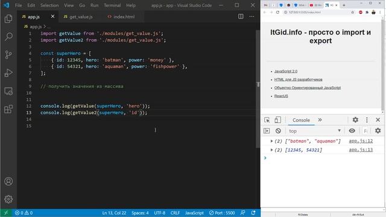Image resolution: width=386 pixels, height=217 pixels.
Task: Show the console sidebar
Action: [x=267, y=131]
